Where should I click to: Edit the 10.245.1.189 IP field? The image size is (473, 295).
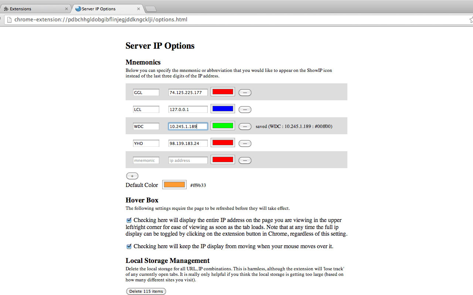(188, 126)
